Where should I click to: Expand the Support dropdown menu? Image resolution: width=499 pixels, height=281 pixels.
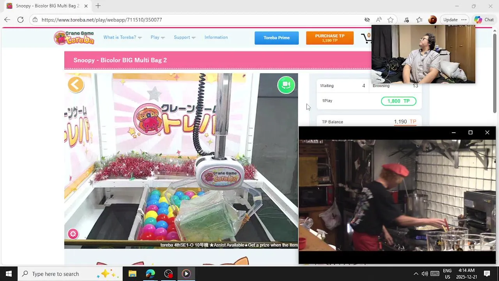click(184, 37)
